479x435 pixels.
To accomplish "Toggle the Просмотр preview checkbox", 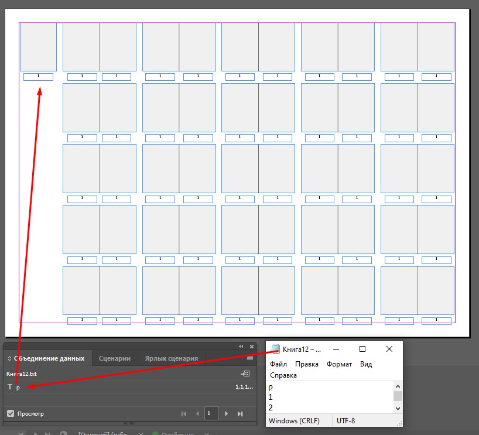I will pos(11,413).
